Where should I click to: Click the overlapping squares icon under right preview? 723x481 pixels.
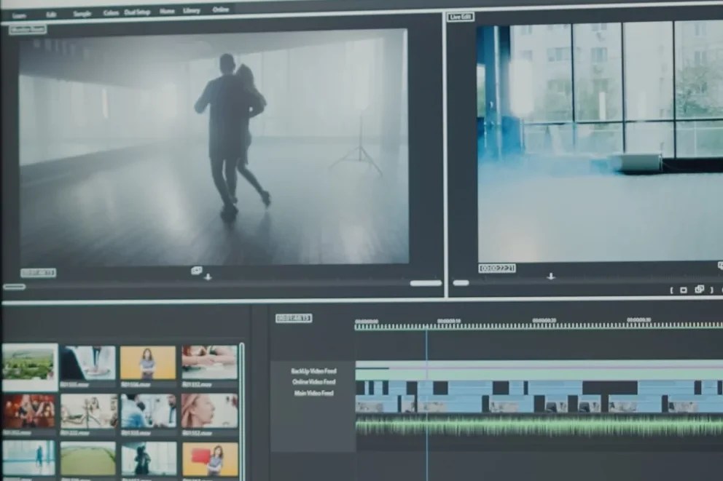[x=700, y=289]
